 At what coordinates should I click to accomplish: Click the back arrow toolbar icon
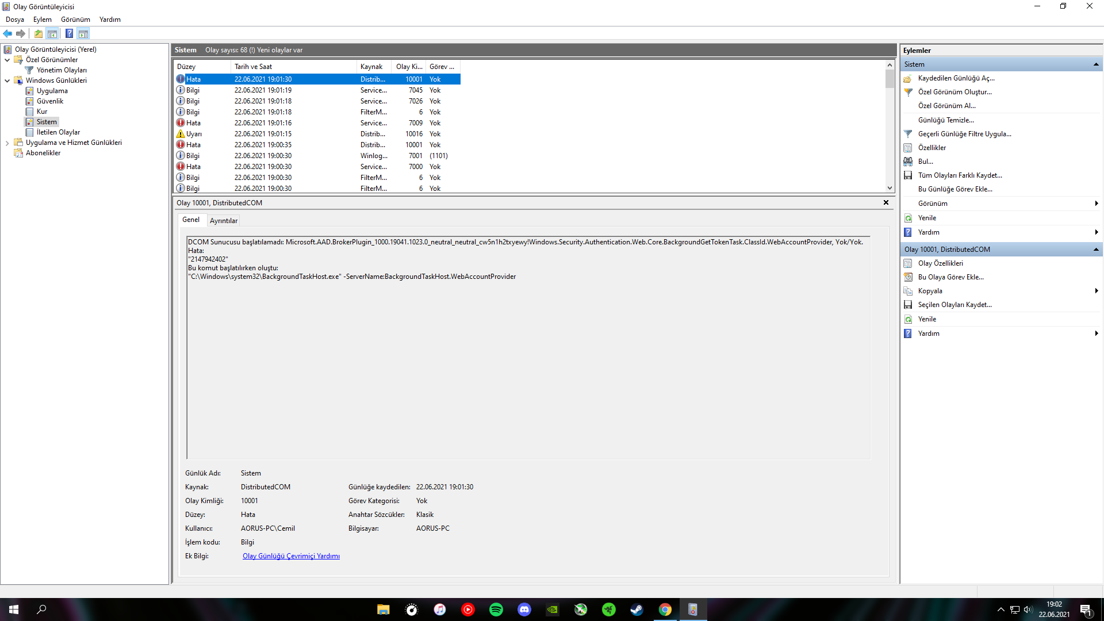7,33
